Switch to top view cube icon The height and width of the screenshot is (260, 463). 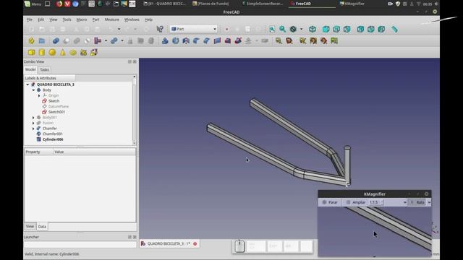[336, 29]
